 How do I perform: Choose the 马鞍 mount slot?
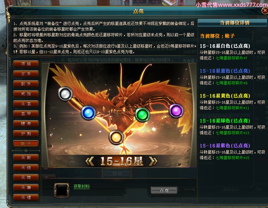(26, 157)
